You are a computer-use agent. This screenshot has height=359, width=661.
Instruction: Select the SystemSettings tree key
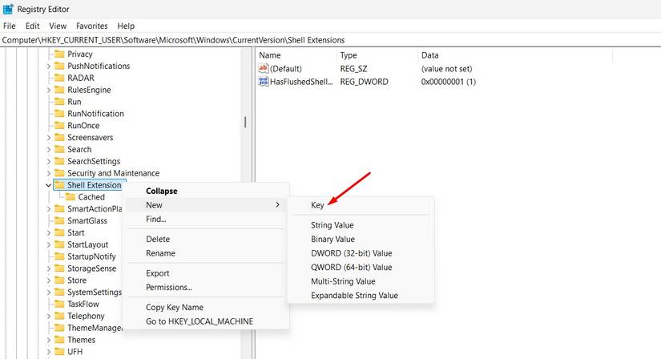click(x=95, y=292)
